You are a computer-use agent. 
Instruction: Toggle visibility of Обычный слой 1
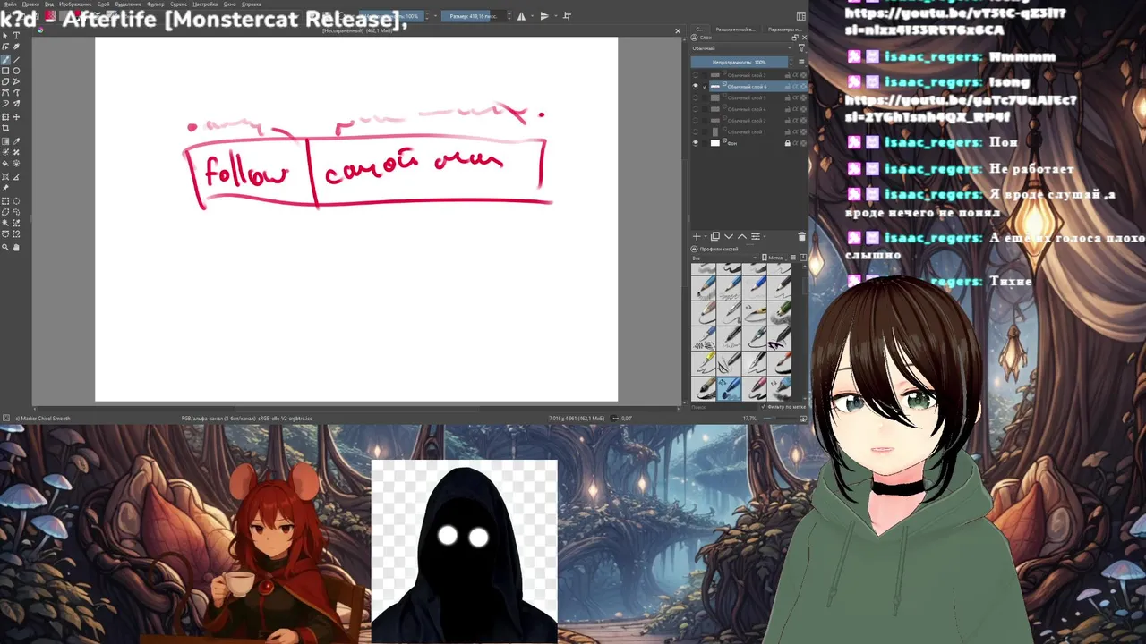[696, 132]
